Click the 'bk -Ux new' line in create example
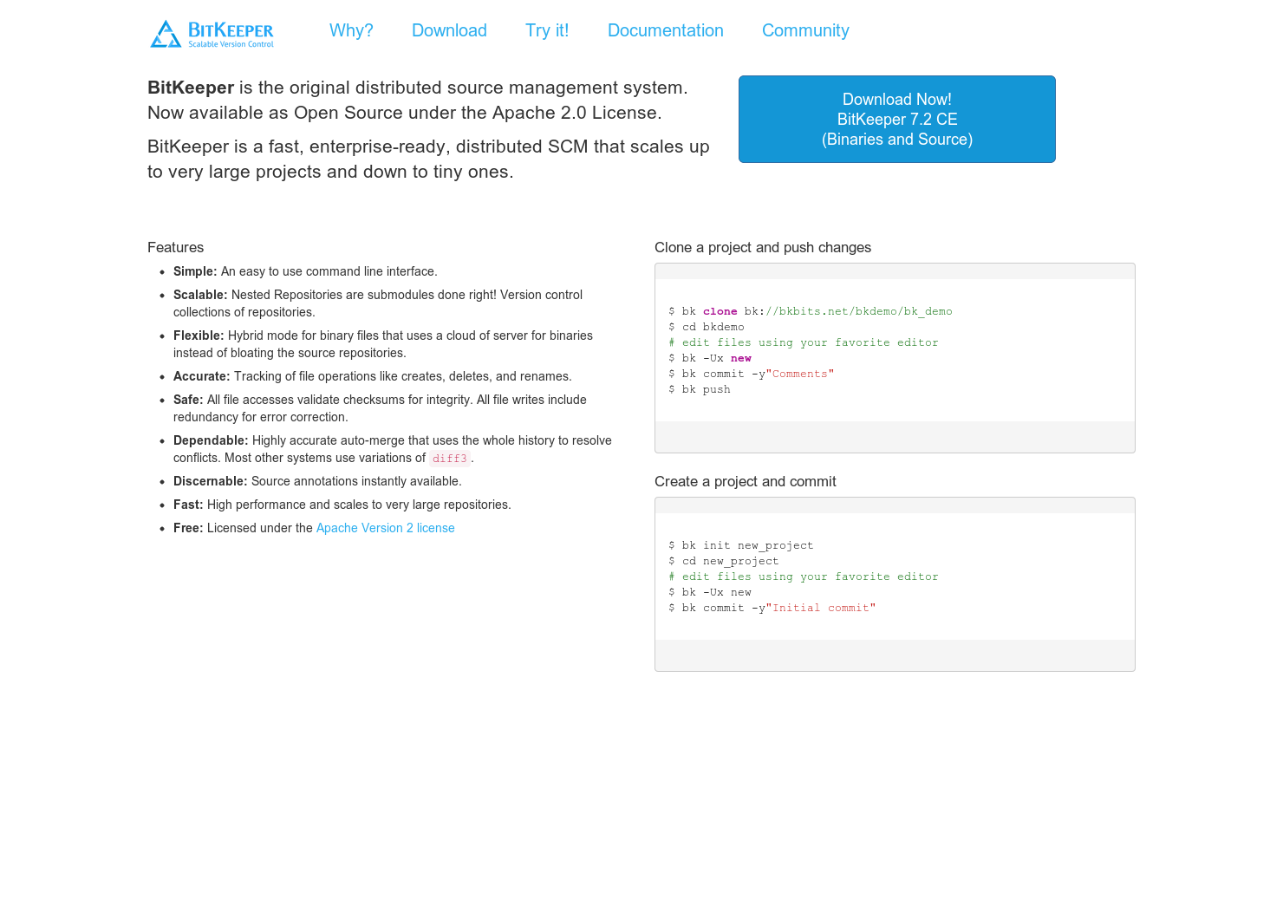The width and height of the screenshot is (1283, 899). click(710, 592)
